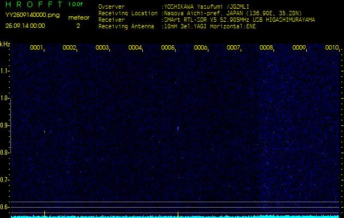This screenshot has width=344, height=218.
Task: Click the yellow detection tick below minute 0005
Action: (x=178, y=214)
